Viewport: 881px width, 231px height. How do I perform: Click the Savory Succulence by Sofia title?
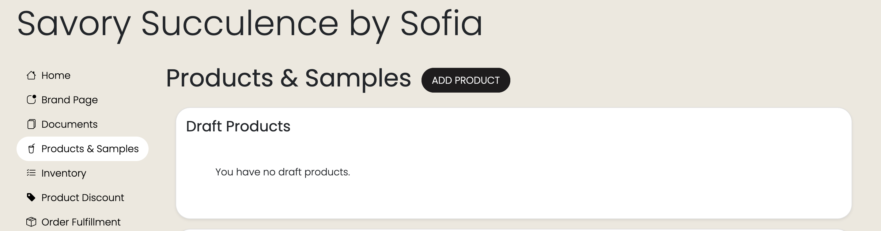tap(250, 24)
